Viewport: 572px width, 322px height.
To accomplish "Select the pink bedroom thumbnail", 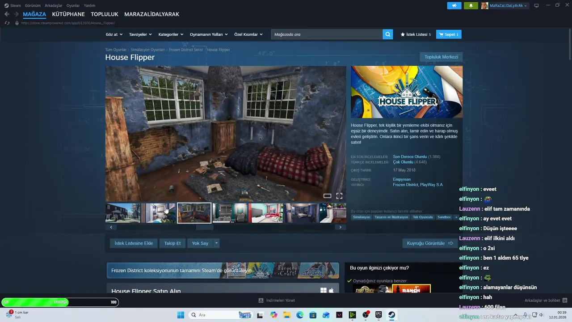I will 266,213.
